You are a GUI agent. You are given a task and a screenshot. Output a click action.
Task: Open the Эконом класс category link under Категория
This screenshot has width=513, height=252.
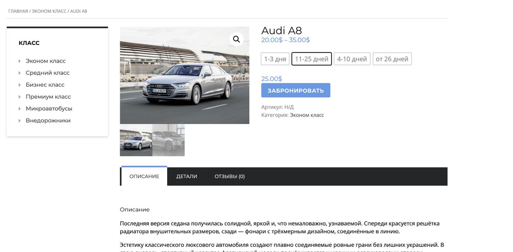click(307, 115)
